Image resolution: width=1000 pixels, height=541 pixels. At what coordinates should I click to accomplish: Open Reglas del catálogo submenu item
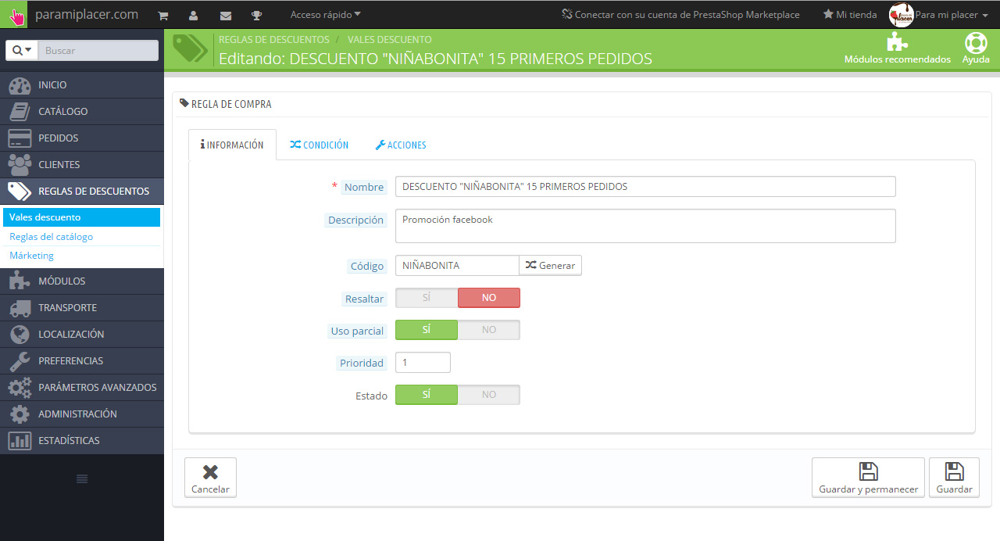pyautogui.click(x=82, y=236)
